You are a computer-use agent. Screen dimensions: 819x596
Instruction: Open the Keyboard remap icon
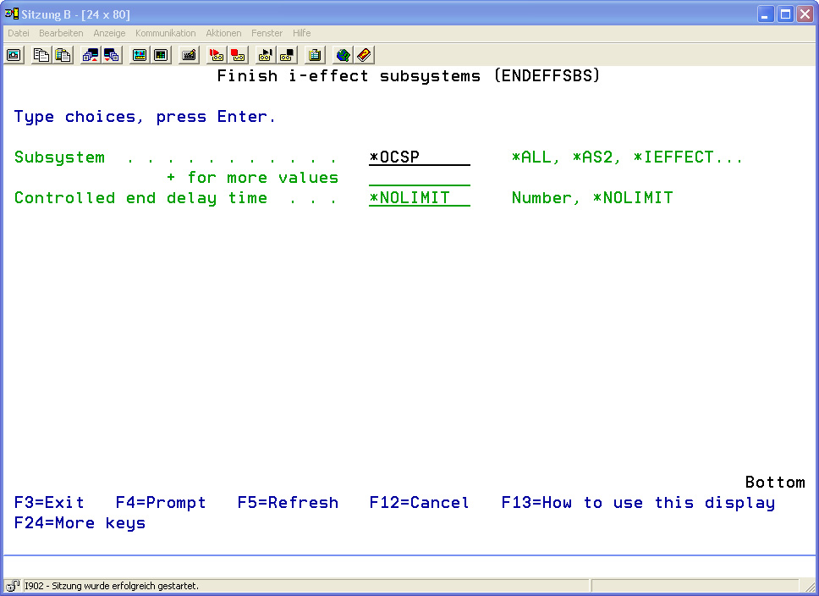pyautogui.click(x=189, y=55)
